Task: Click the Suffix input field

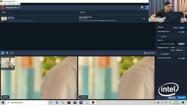Action: click(x=181, y=50)
